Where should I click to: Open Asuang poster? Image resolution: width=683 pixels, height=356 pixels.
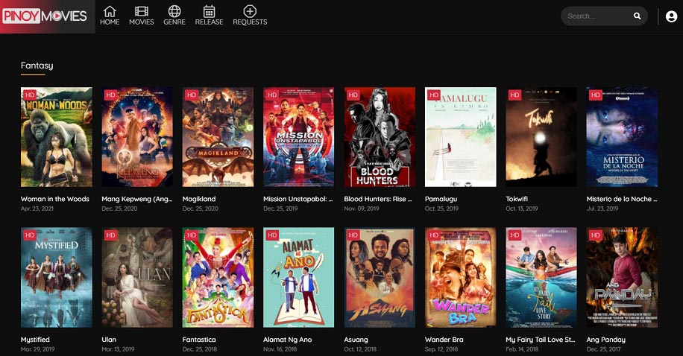coord(380,277)
